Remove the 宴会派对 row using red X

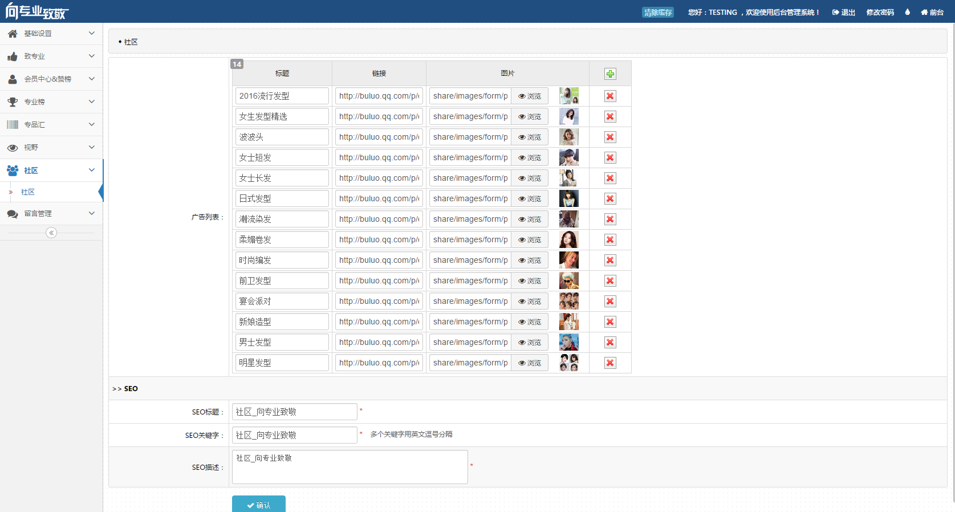[610, 302]
